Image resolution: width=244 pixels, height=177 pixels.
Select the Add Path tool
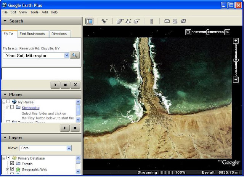128,21
